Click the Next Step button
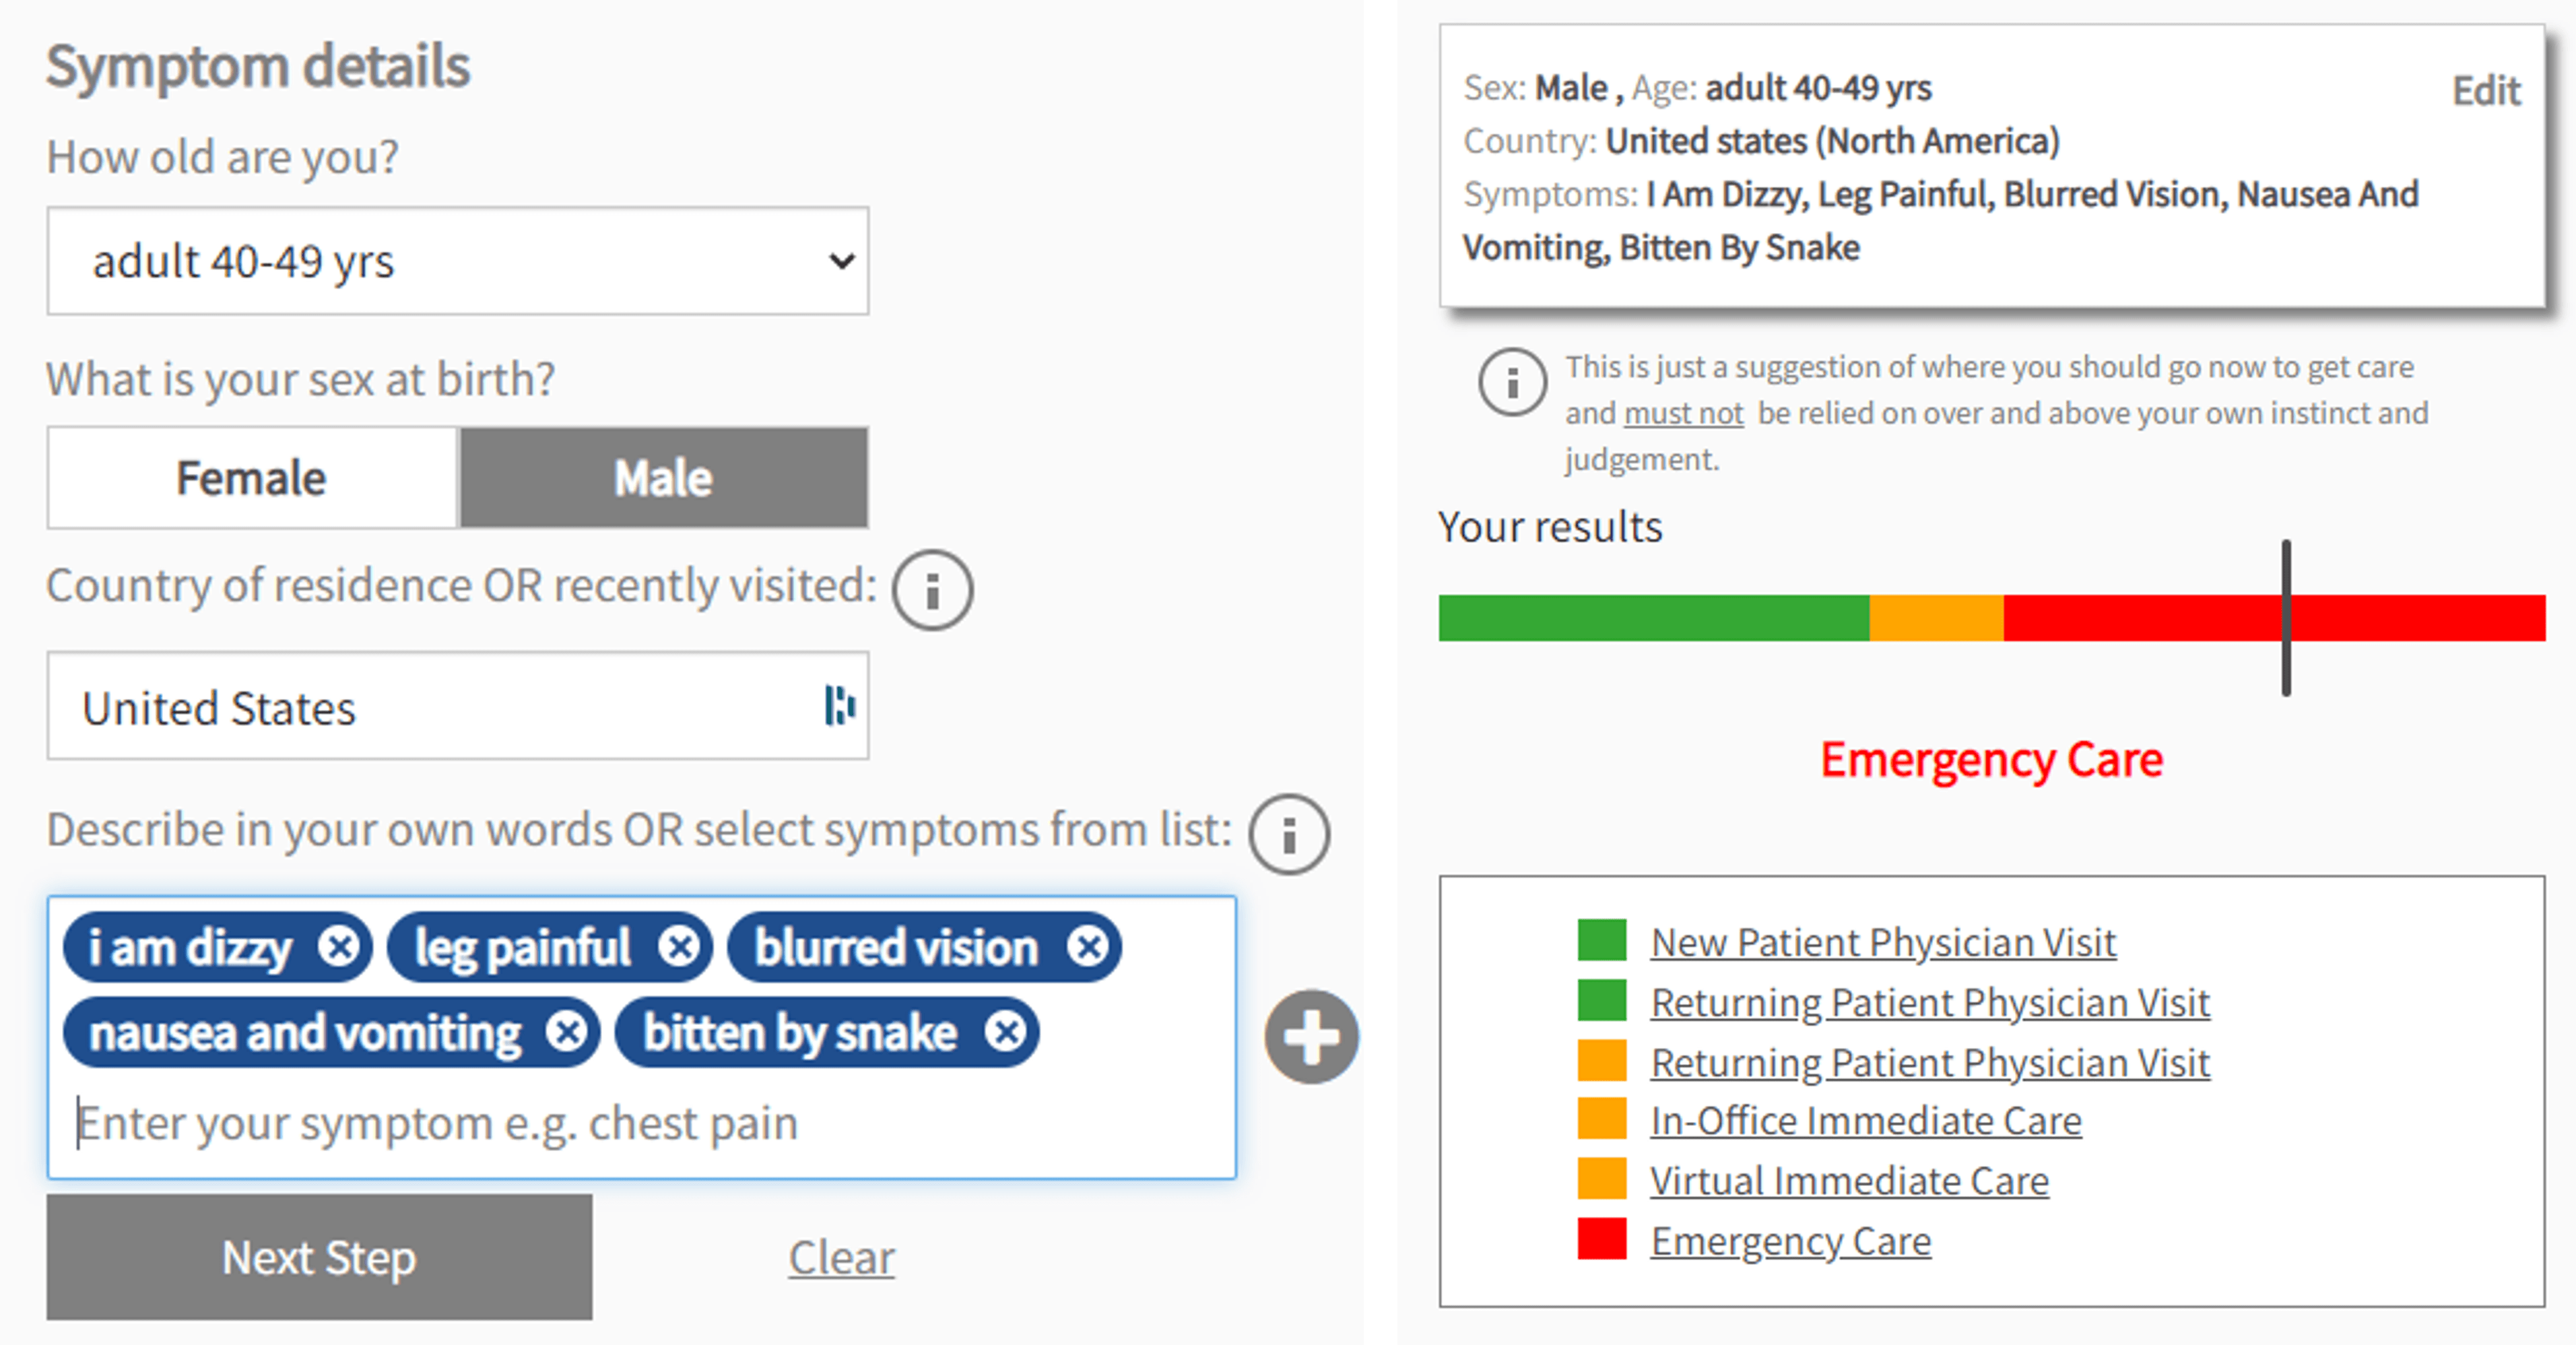 tap(320, 1258)
